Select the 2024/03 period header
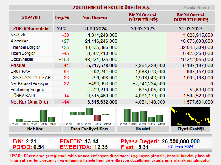 point(31,17)
